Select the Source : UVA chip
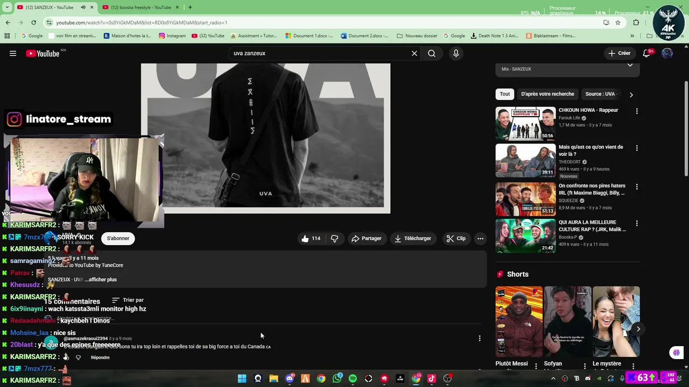 [x=602, y=94]
